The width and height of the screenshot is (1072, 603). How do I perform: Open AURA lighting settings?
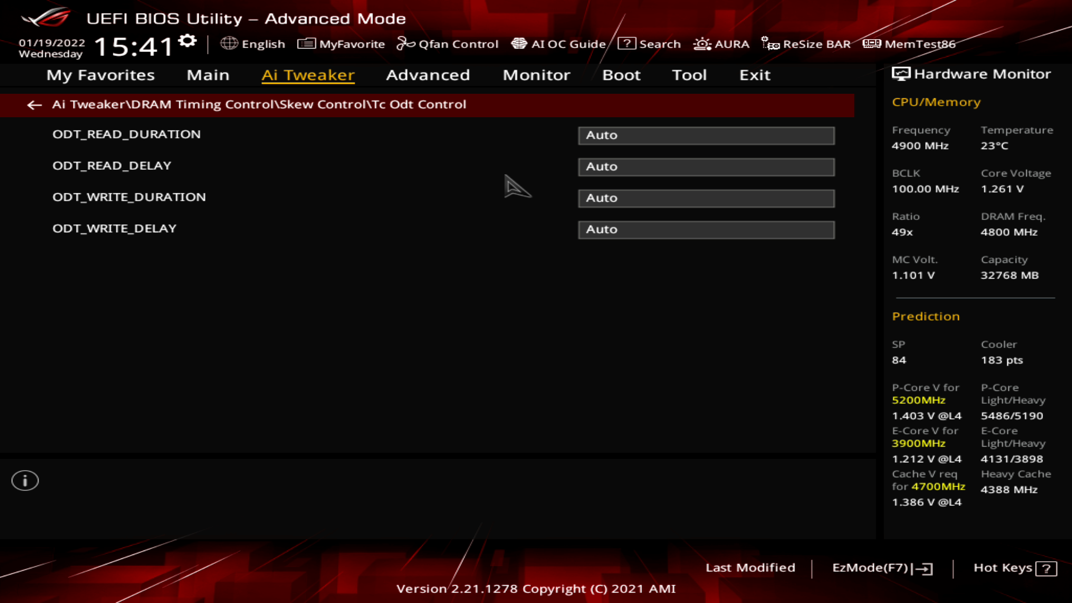[723, 44]
